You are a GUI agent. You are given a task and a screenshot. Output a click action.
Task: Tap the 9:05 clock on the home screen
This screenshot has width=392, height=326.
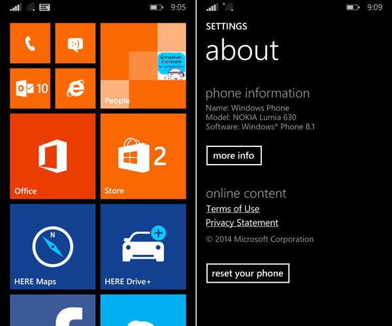178,8
